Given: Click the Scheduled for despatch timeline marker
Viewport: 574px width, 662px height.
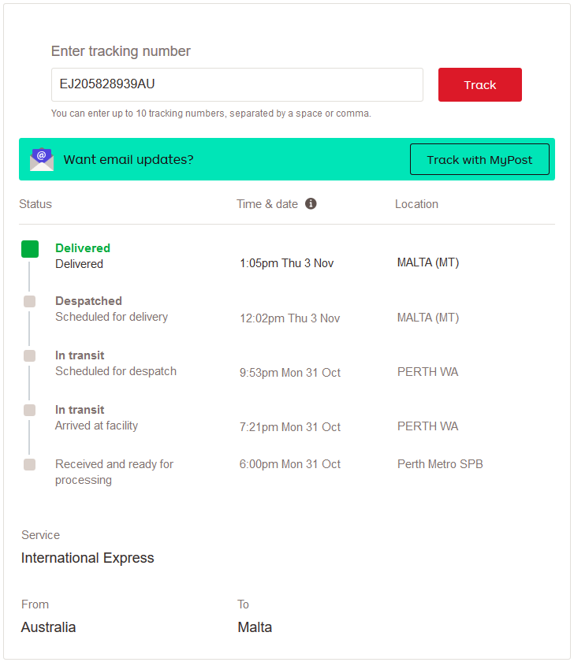Looking at the screenshot, I should coord(29,356).
